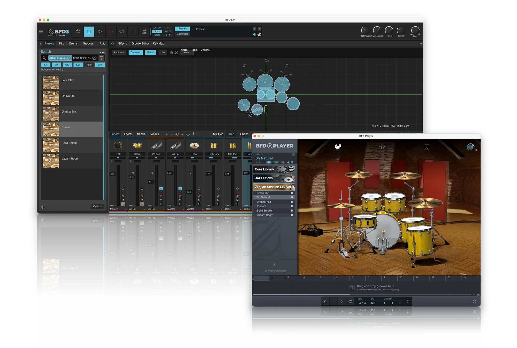Open the grooves music note view in BFD Player
The height and width of the screenshot is (348, 517).
pos(427,147)
